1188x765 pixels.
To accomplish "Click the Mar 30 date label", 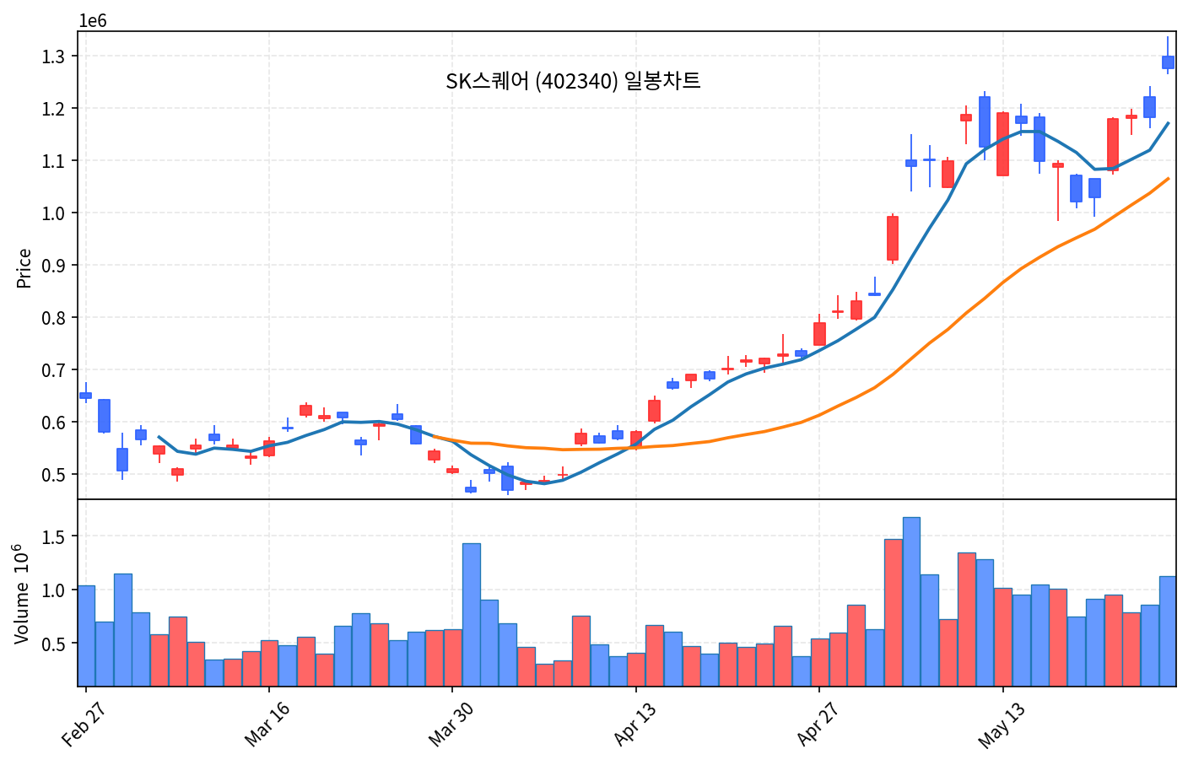I will coord(451,725).
